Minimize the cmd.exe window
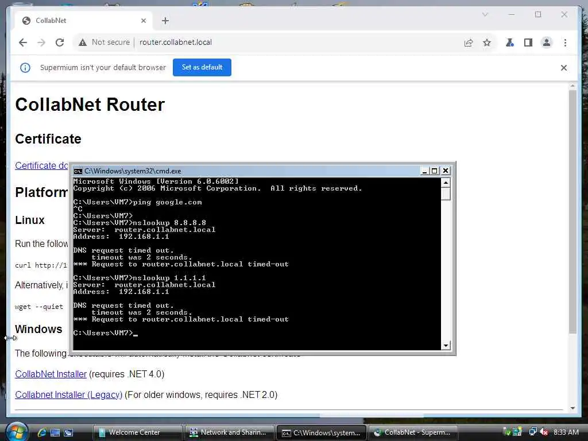The height and width of the screenshot is (441, 588). coord(424,171)
